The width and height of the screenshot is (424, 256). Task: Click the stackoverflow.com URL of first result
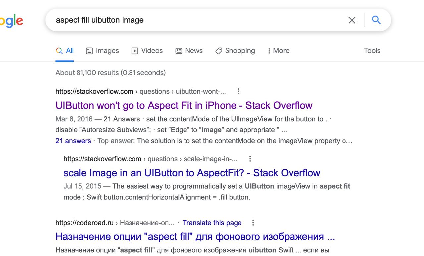94,91
